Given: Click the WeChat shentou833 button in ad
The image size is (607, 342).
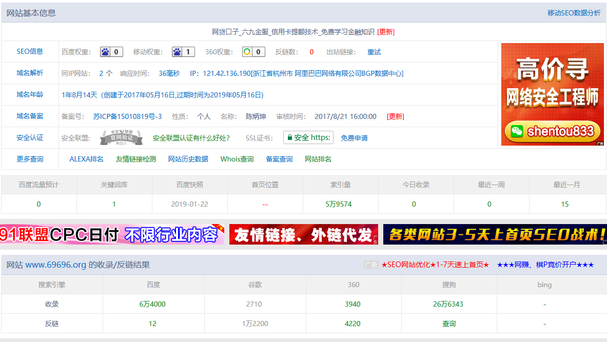Looking at the screenshot, I should 552,131.
